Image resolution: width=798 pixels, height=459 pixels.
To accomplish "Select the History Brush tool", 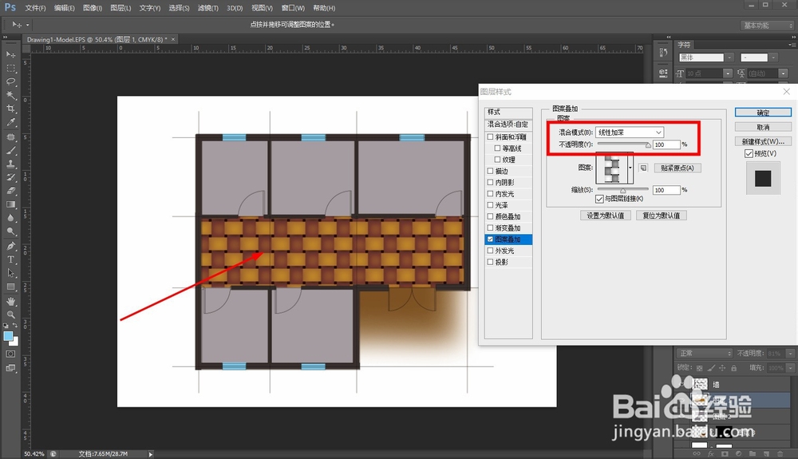I will point(10,177).
